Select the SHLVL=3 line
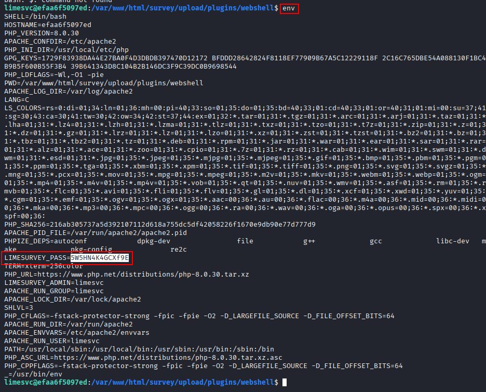 click(x=19, y=308)
